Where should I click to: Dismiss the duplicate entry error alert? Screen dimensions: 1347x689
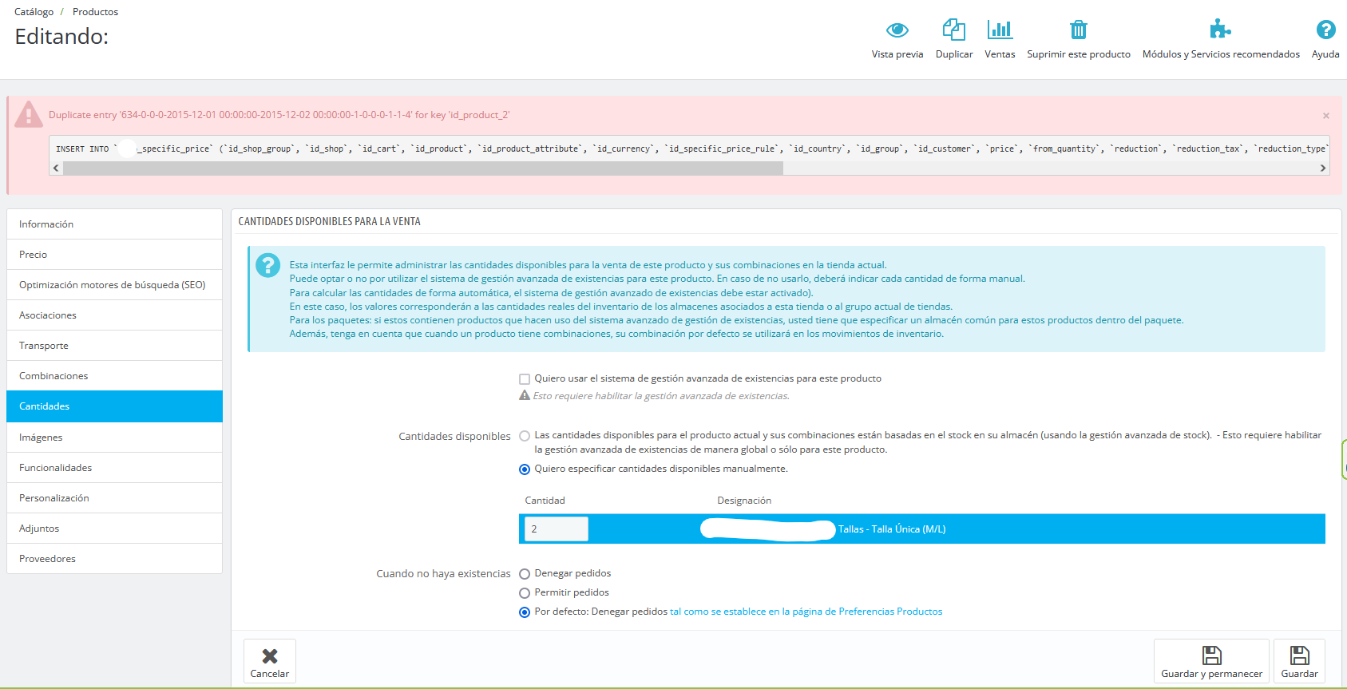[x=1326, y=116]
